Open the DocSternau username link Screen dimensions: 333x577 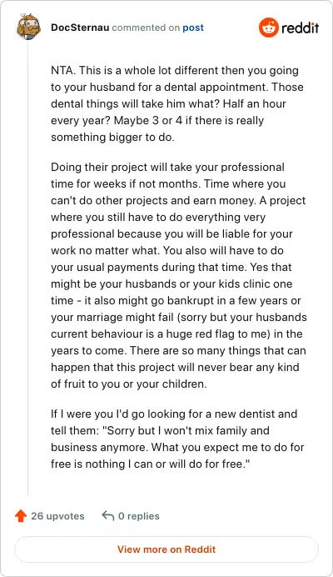[x=80, y=28]
